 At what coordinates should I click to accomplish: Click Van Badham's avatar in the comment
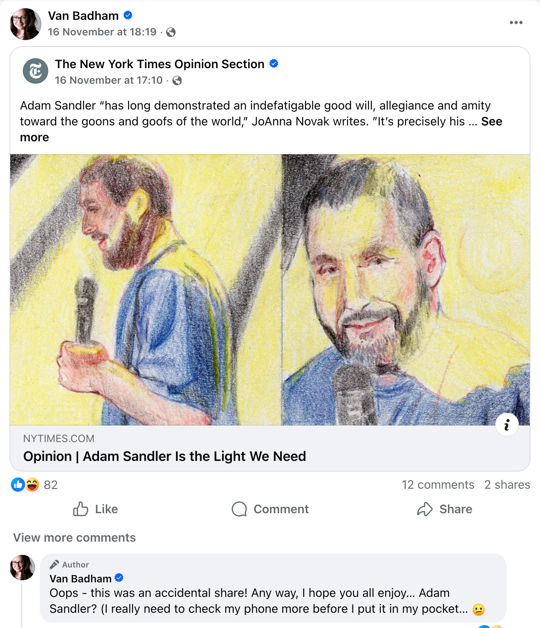(x=22, y=567)
